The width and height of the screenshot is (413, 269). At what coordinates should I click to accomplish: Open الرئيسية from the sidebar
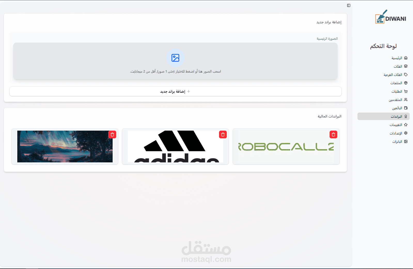384,58
